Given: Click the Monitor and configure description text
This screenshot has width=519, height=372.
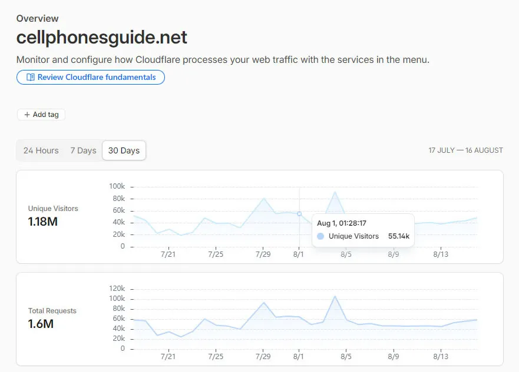Looking at the screenshot, I should tap(223, 60).
